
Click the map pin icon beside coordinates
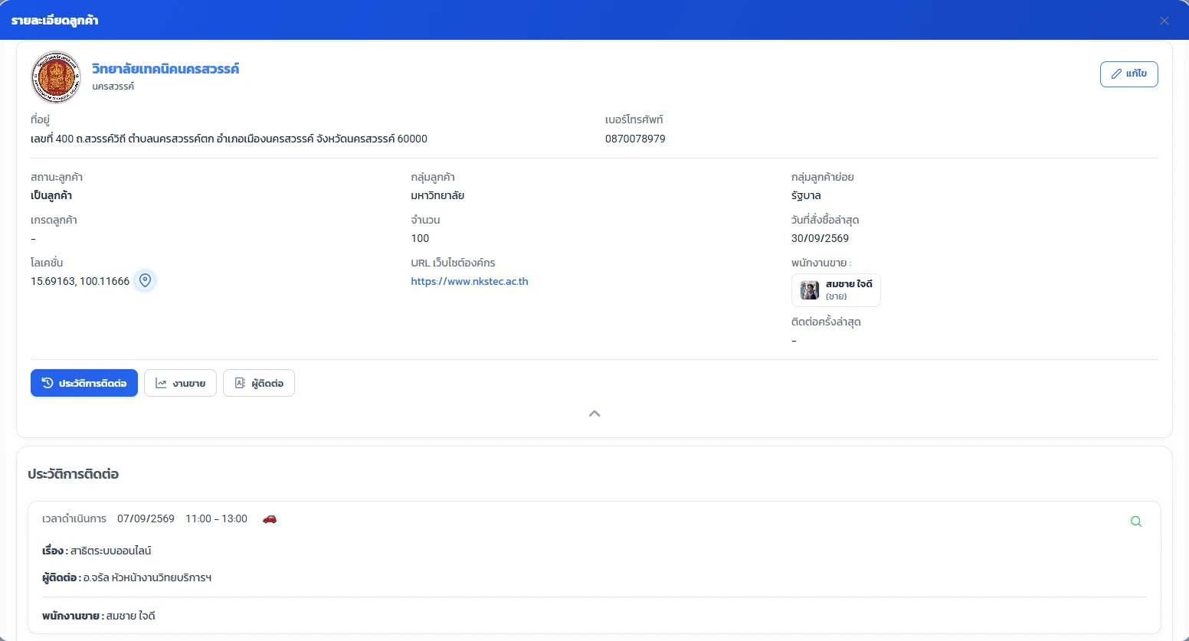(x=145, y=281)
